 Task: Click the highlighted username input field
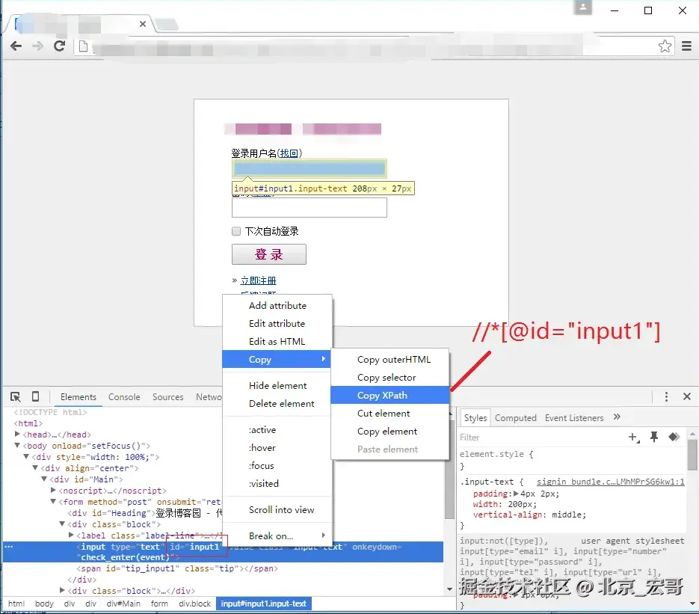[309, 168]
